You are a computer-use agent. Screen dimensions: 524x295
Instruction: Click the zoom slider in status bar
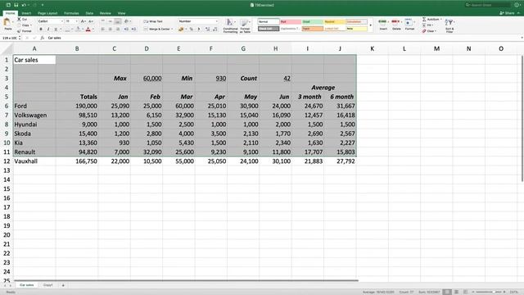(x=489, y=292)
